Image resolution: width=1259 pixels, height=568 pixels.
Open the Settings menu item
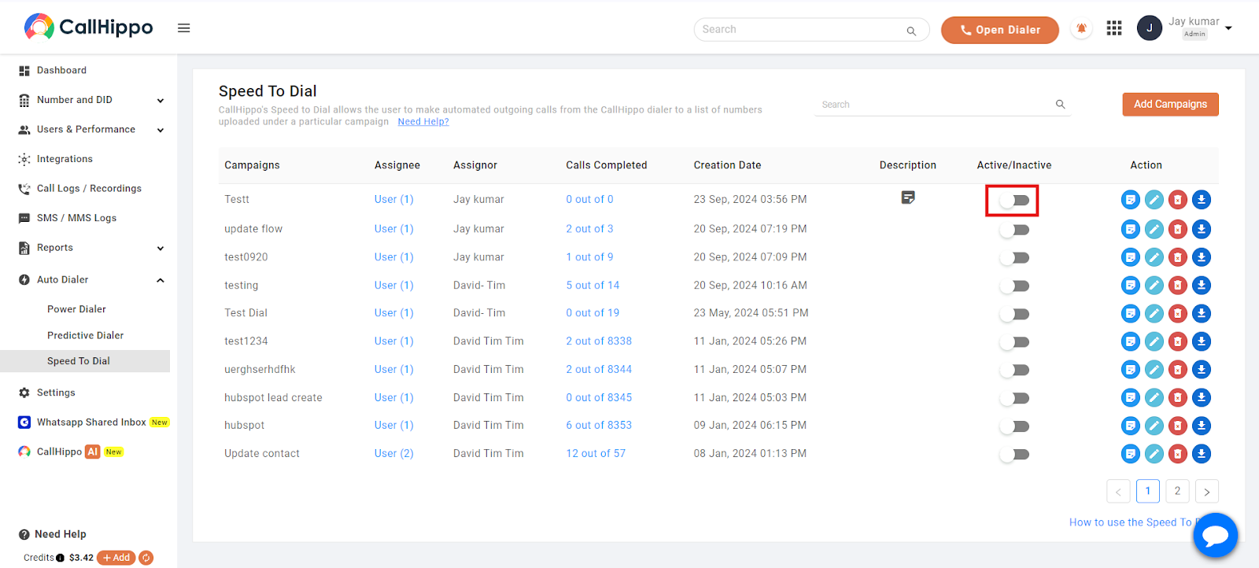(56, 393)
